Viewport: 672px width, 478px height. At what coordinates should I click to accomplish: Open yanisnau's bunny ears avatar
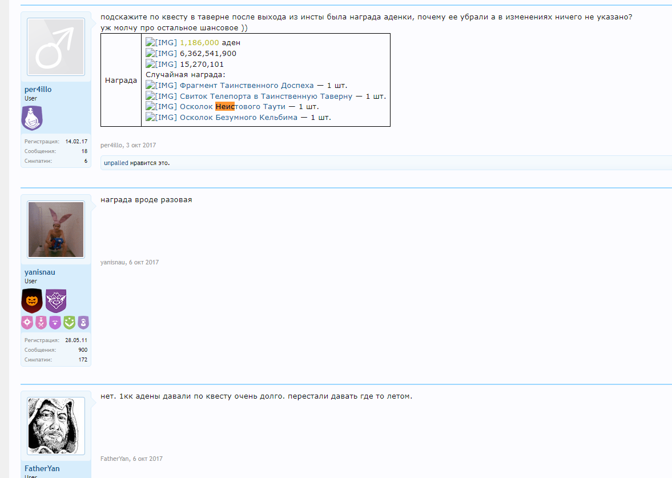point(56,230)
